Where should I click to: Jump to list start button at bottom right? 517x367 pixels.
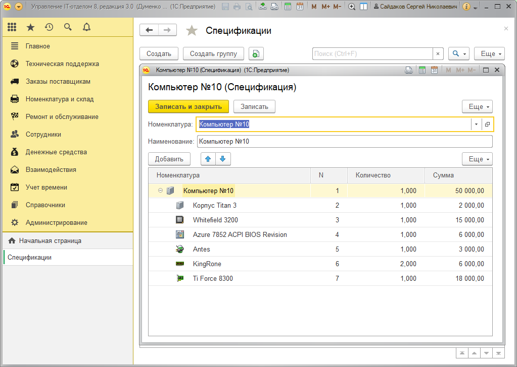(x=462, y=353)
